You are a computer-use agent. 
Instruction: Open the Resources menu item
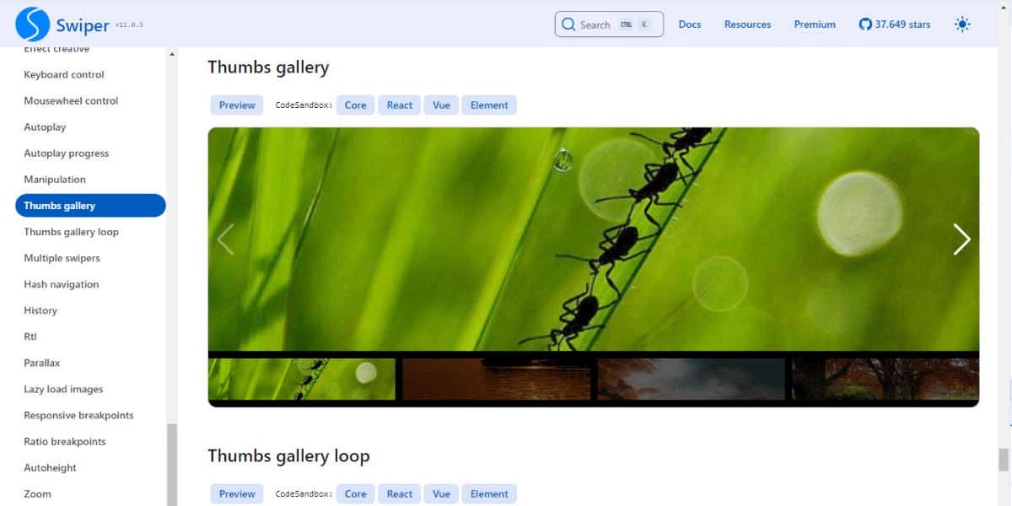[747, 24]
